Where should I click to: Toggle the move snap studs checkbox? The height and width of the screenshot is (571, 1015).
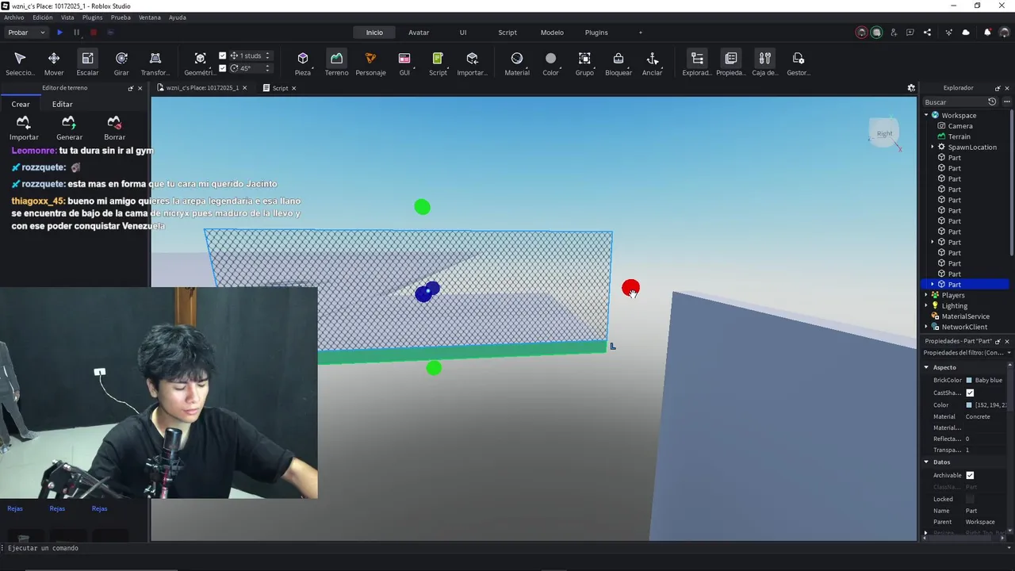point(223,56)
